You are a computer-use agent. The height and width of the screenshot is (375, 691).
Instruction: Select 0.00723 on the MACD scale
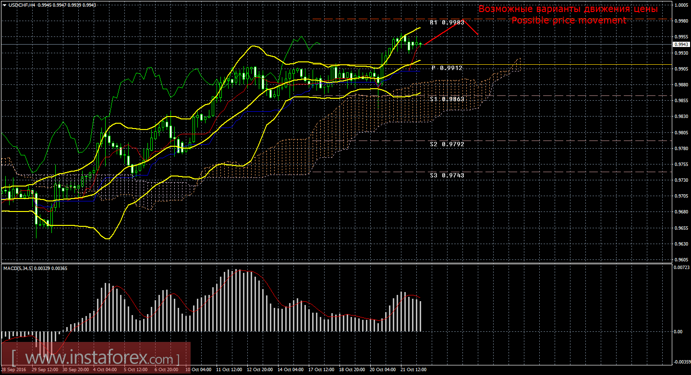(682, 267)
